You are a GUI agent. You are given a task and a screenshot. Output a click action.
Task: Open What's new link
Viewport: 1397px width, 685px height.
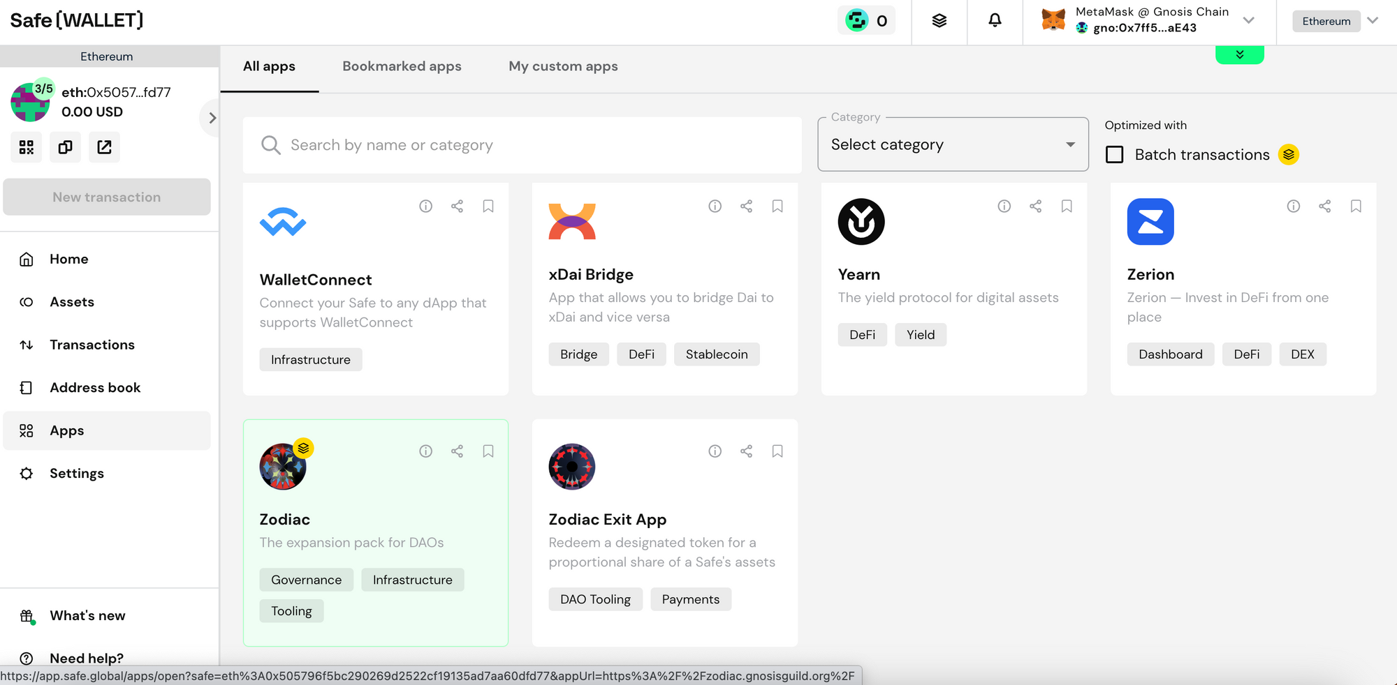tap(87, 616)
